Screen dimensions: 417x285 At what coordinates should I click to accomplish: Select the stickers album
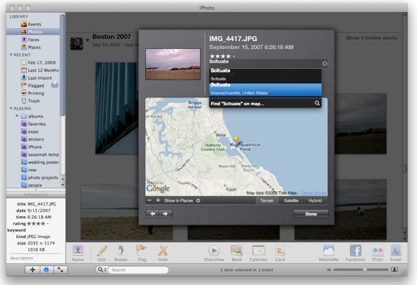click(36, 139)
